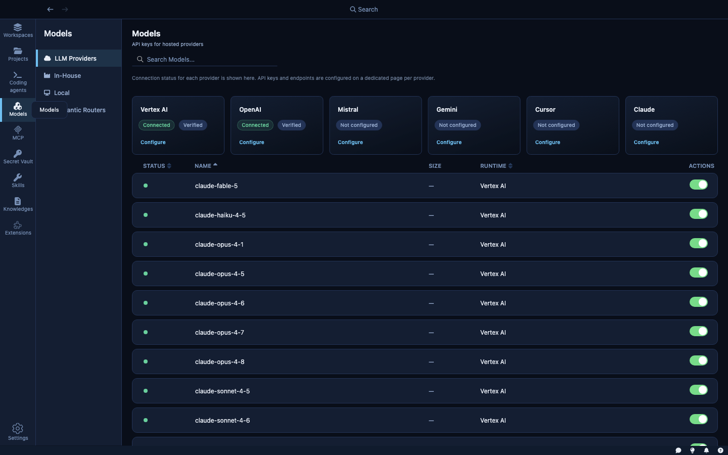Switch off the claude-opus-4-1 toggle
728x455 pixels.
(x=699, y=244)
